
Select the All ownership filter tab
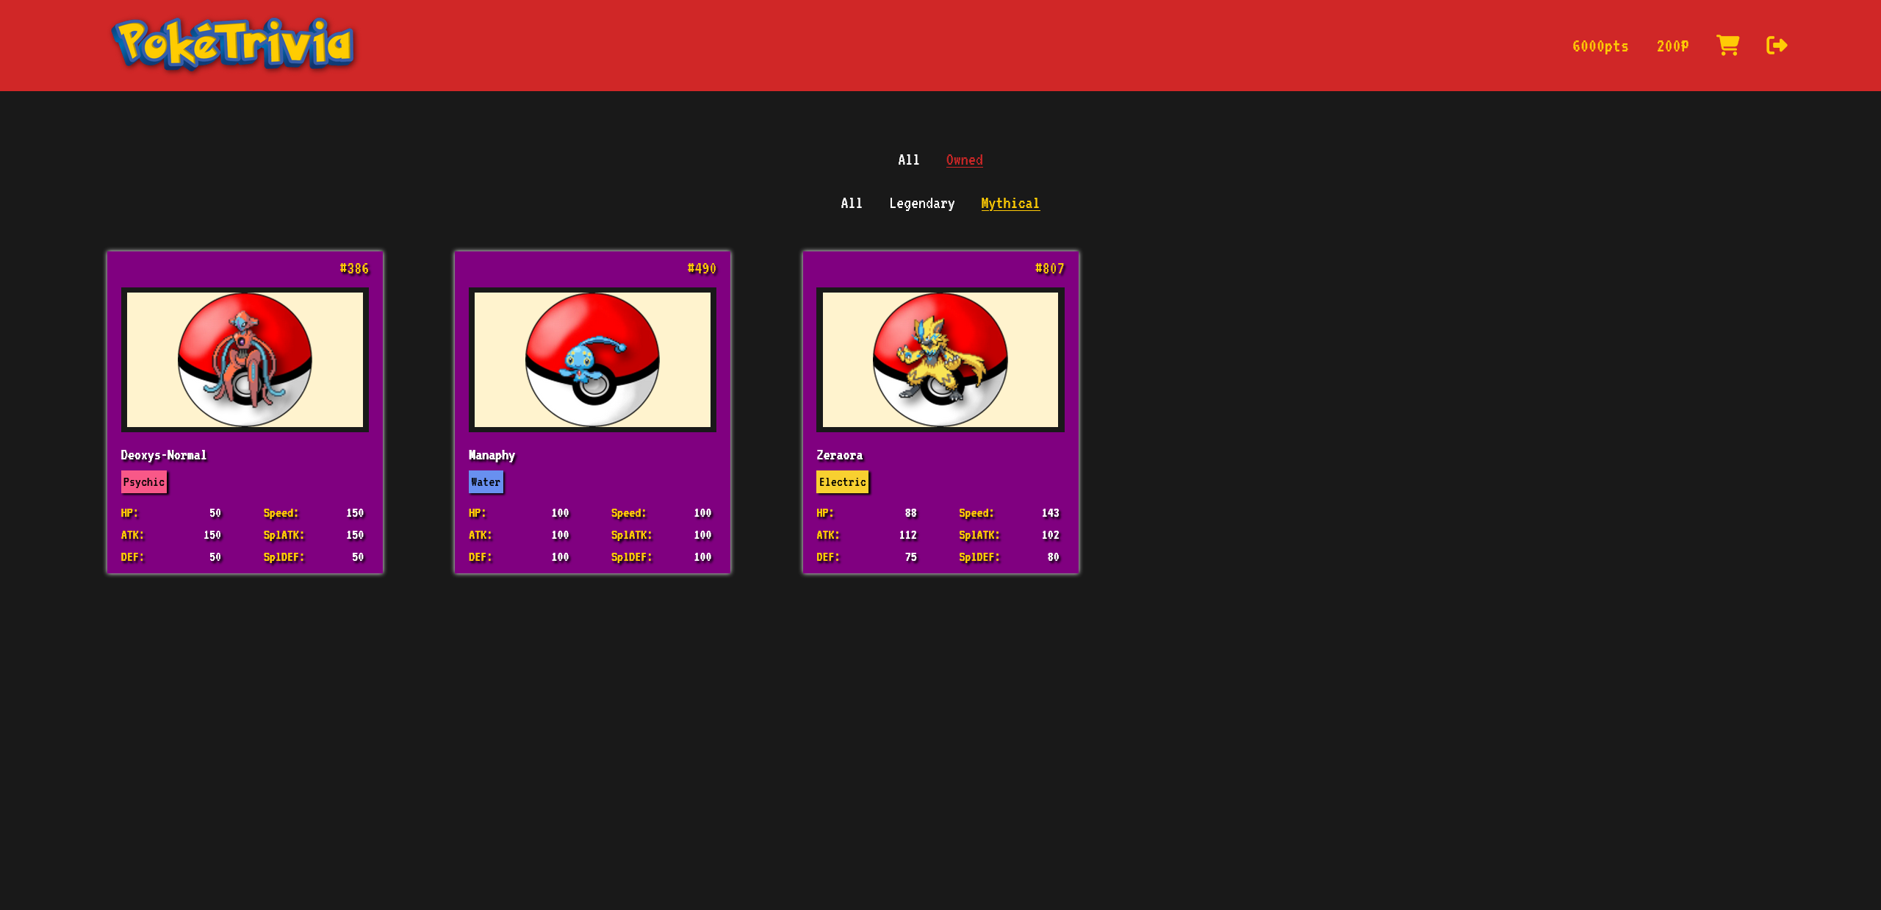click(x=908, y=160)
